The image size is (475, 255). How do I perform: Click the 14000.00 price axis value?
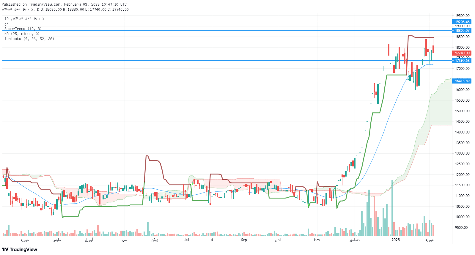[x=462, y=132]
